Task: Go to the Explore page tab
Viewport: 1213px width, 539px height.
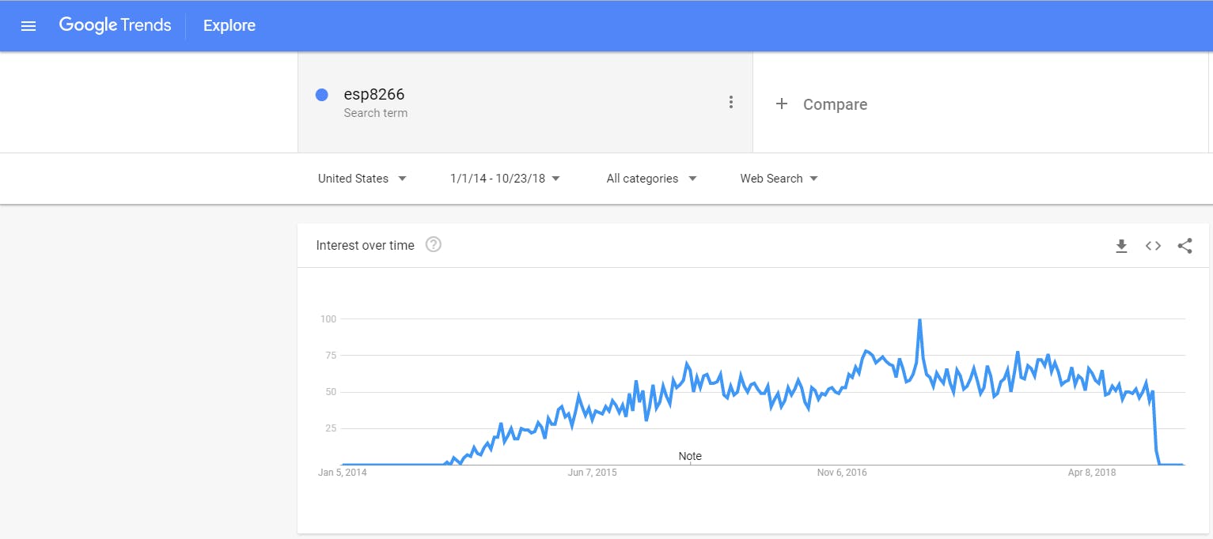Action: coord(229,26)
